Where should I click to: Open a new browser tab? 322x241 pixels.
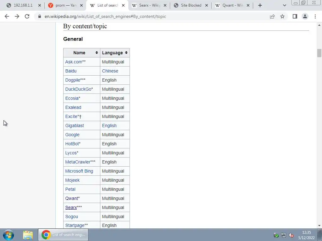tap(260, 5)
